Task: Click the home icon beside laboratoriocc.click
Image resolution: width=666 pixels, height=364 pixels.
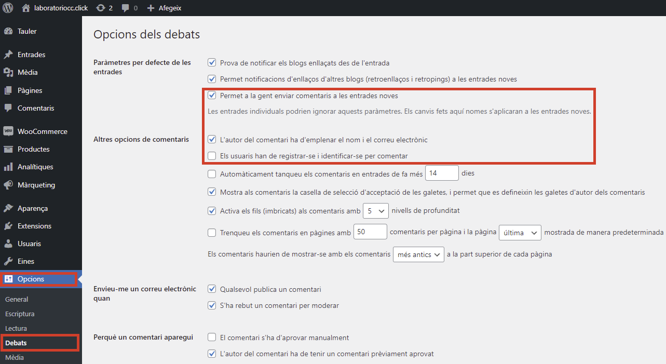Action: click(26, 8)
